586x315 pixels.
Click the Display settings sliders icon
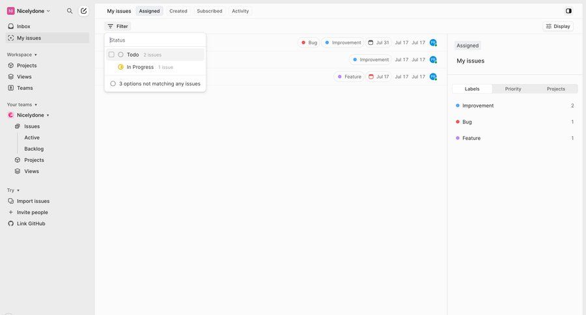[x=549, y=26]
